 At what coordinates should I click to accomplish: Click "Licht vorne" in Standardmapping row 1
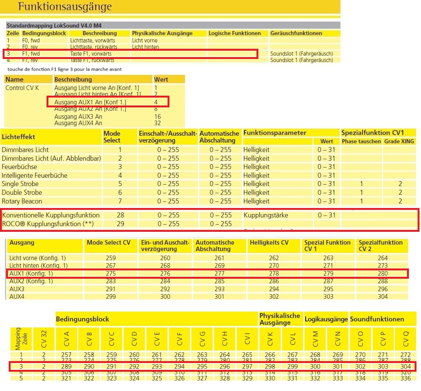(145, 40)
